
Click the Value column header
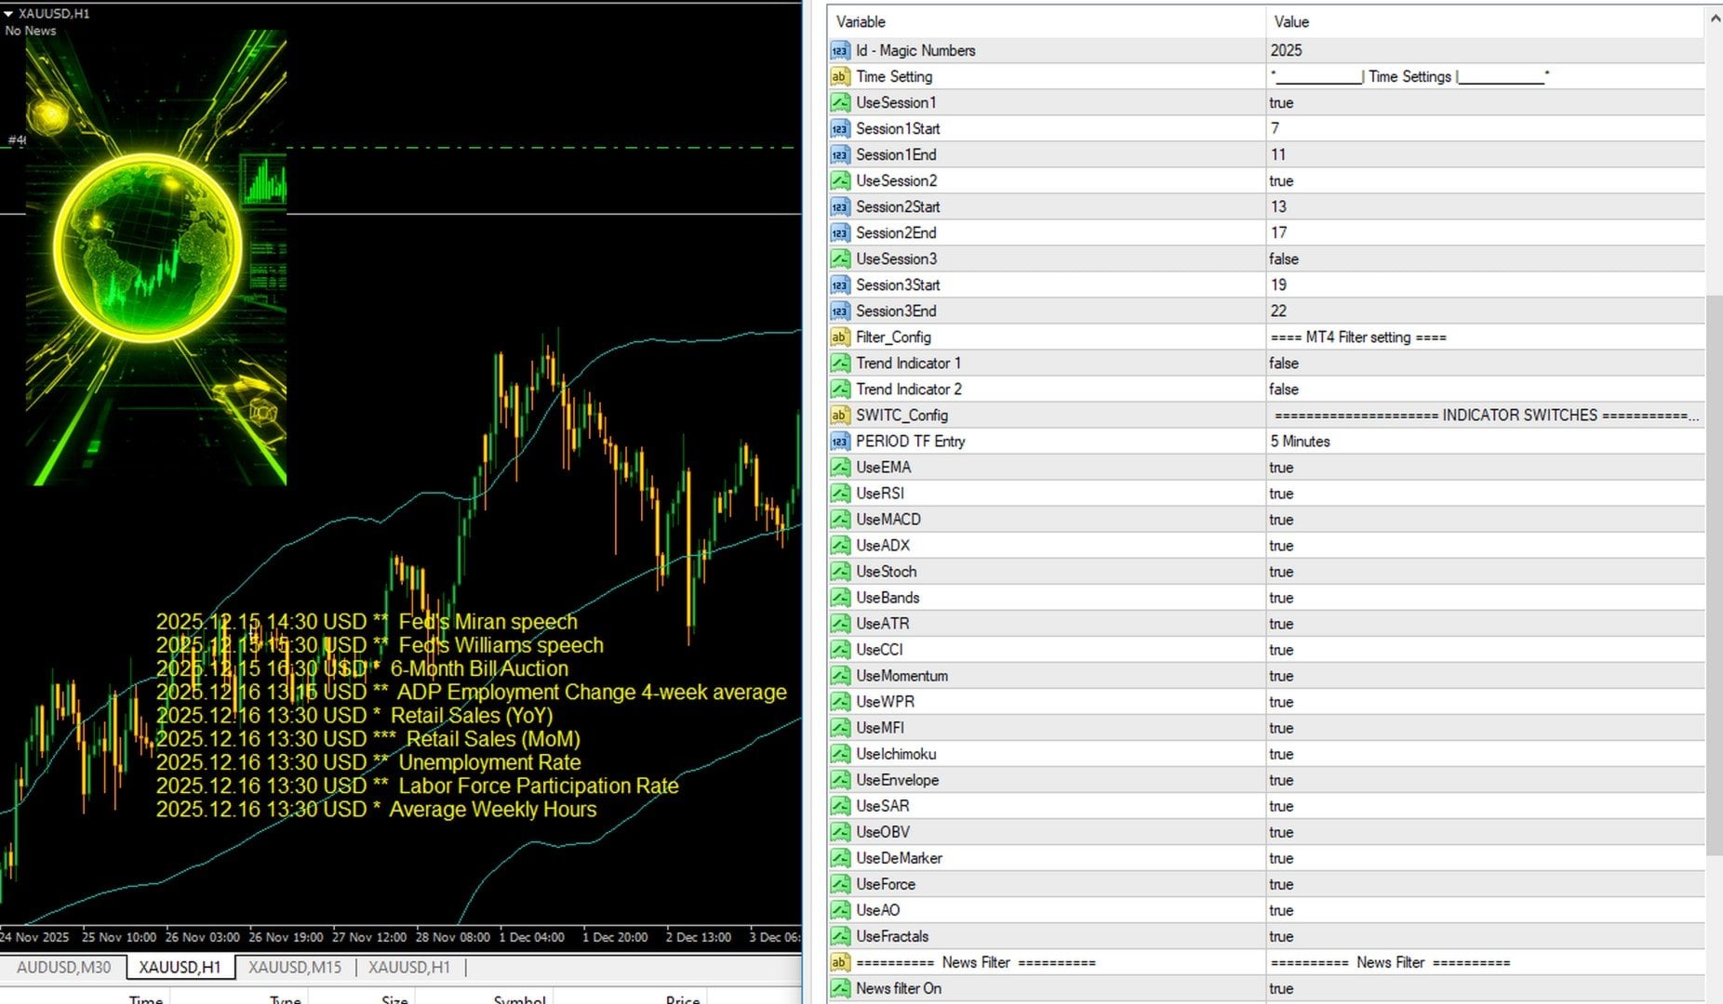point(1291,21)
